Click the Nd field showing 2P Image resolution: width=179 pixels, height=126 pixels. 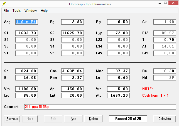[x=165, y=78]
